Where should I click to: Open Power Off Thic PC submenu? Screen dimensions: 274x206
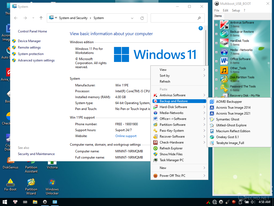(x=179, y=176)
